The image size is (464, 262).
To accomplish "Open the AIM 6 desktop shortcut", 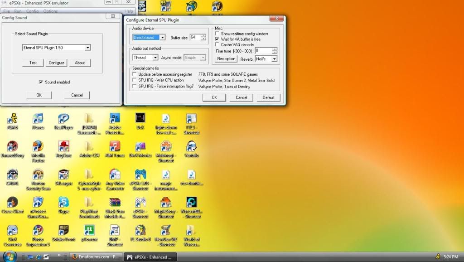I will [12, 121].
